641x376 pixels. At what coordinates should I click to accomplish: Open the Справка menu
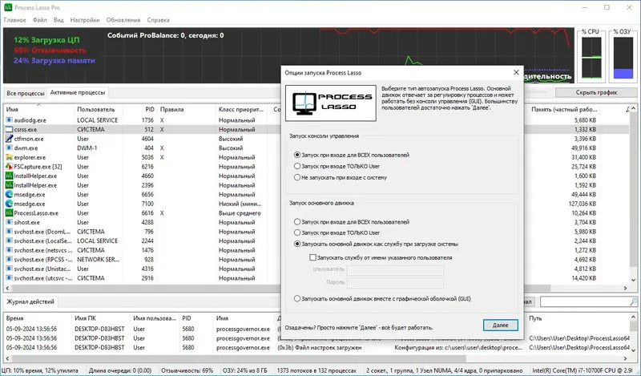click(x=158, y=19)
